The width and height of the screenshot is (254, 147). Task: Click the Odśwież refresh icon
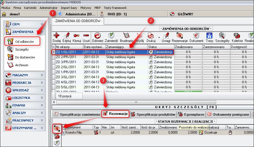[x=98, y=36]
